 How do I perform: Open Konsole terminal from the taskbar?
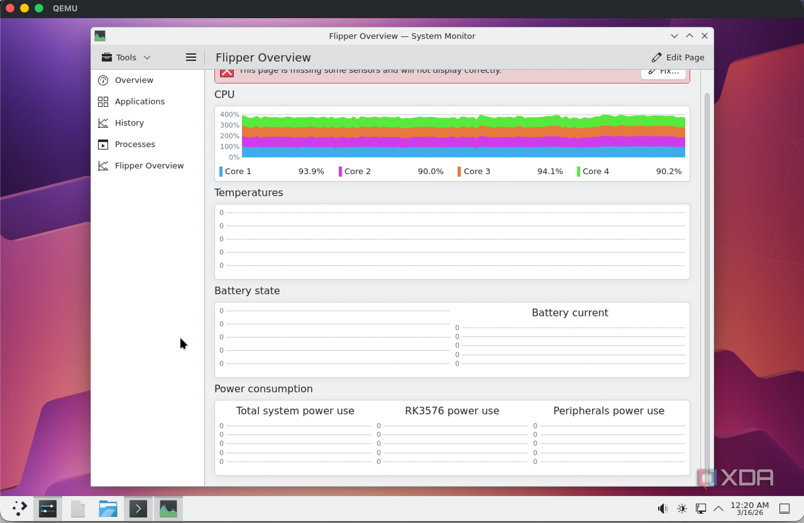[x=138, y=508]
